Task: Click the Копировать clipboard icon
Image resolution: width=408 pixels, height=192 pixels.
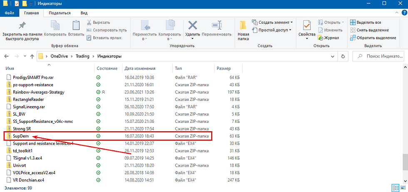Action: tap(55, 26)
